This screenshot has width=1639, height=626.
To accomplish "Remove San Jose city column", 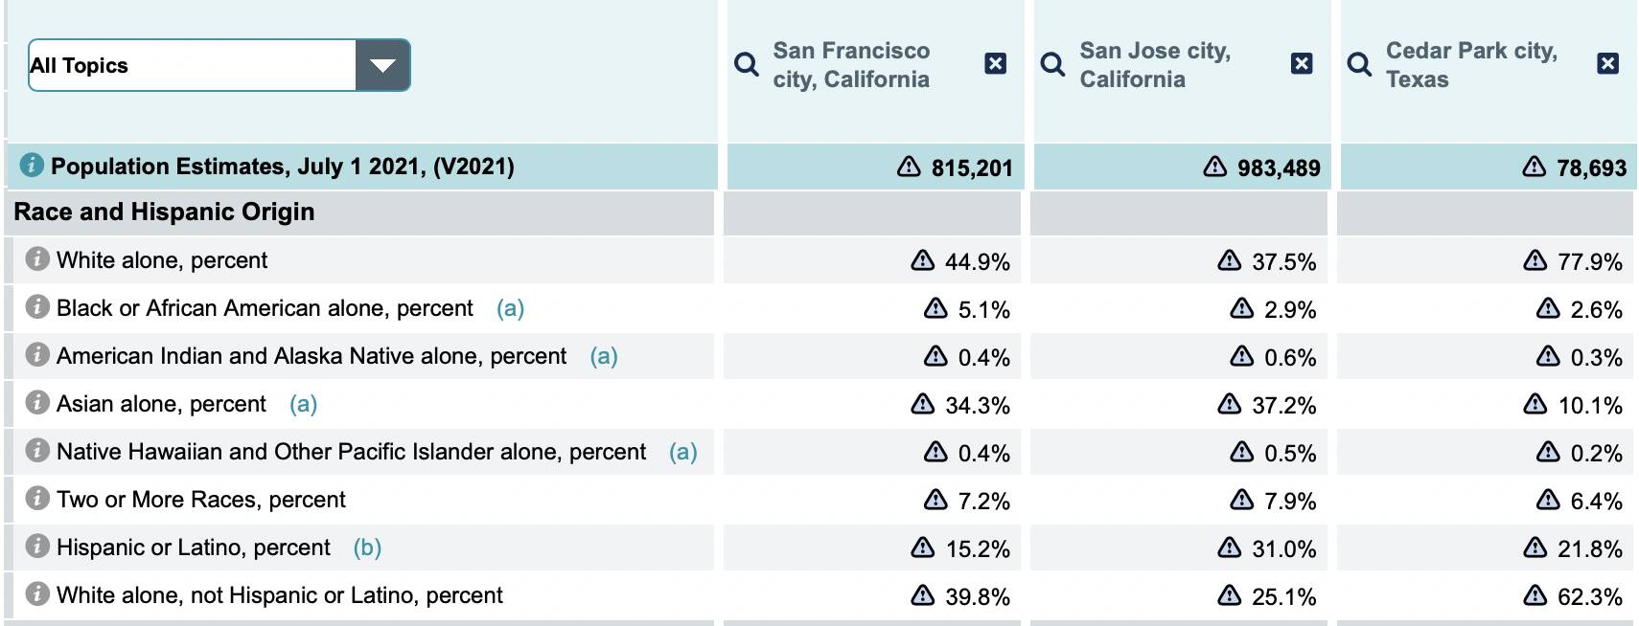I will tap(1302, 63).
